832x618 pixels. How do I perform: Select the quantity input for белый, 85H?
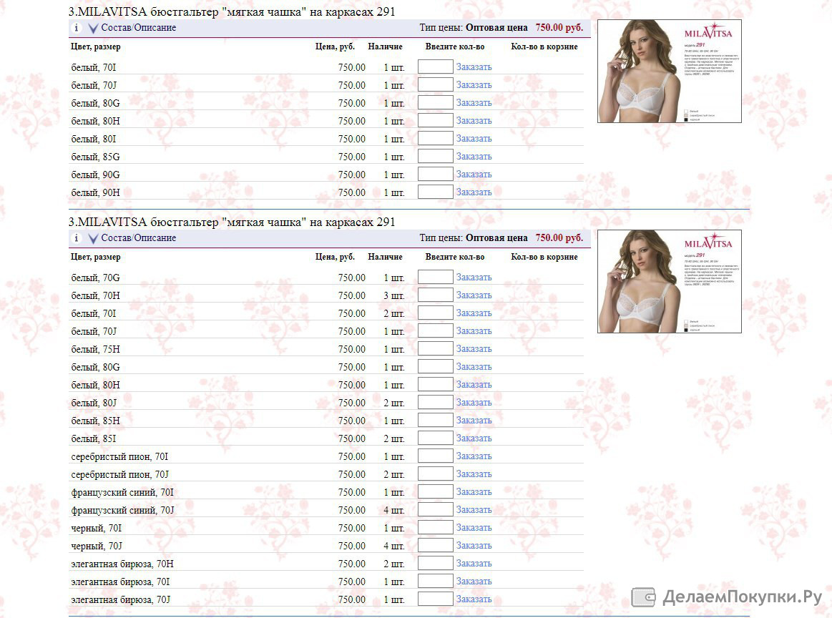pos(435,420)
